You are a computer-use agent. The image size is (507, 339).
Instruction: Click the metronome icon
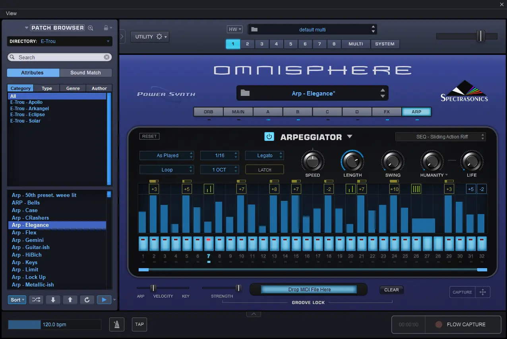(117, 324)
